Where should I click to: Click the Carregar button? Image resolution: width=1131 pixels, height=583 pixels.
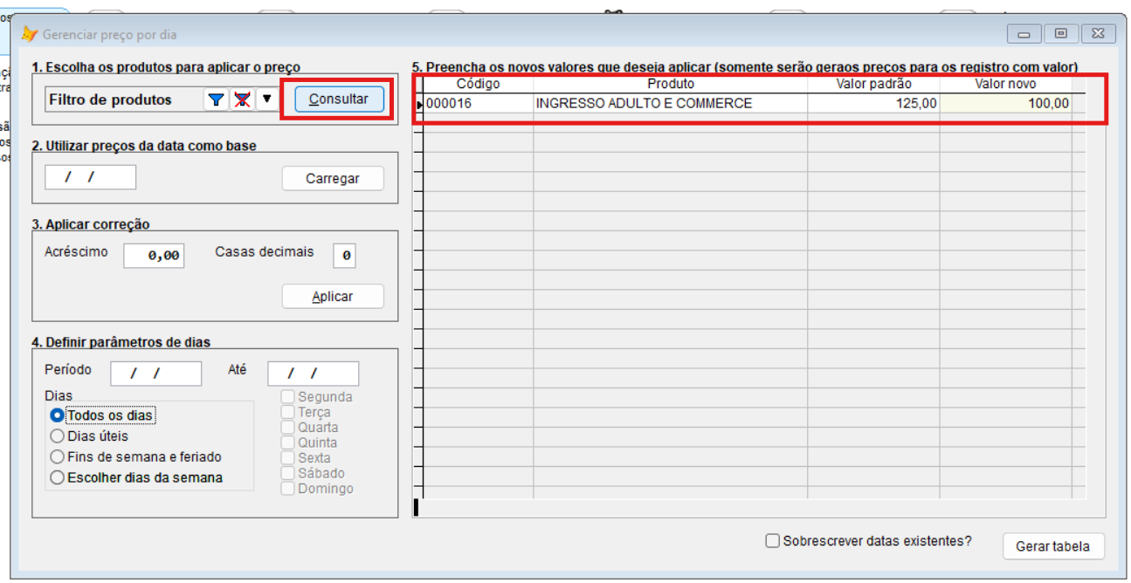(x=332, y=178)
